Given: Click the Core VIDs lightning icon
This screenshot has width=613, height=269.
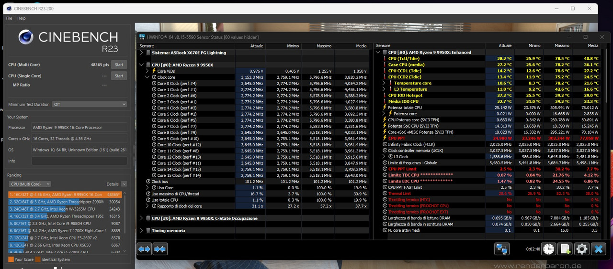Looking at the screenshot, I should point(154,71).
